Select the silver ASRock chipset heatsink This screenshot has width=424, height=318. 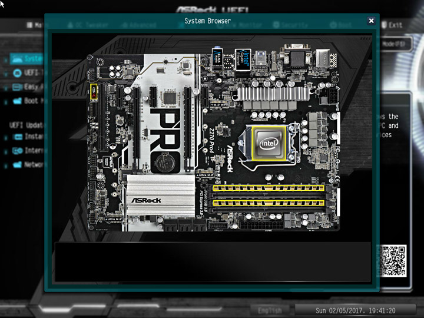161,196
